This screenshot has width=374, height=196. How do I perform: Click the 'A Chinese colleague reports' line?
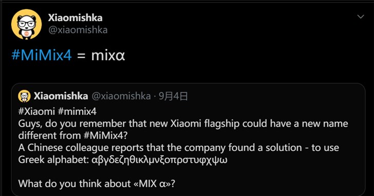click(178, 148)
